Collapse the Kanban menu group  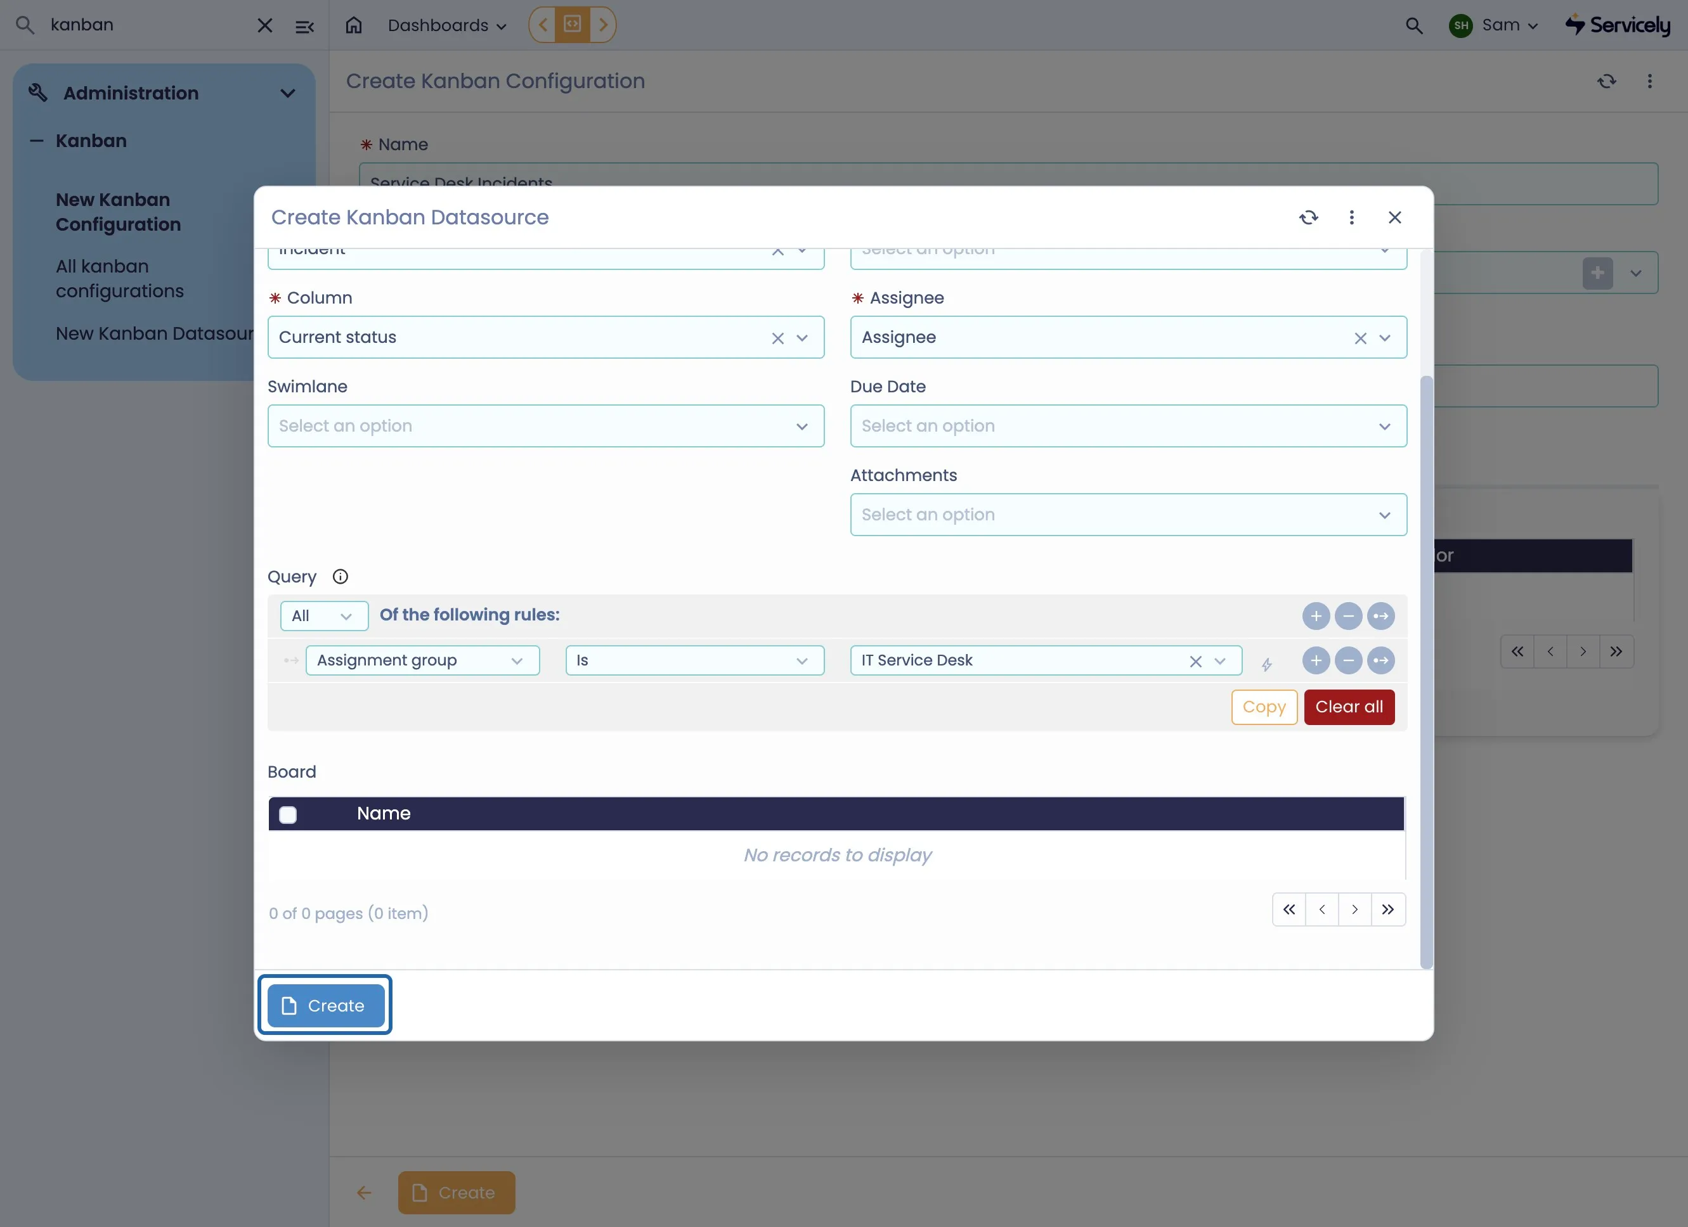coord(36,141)
